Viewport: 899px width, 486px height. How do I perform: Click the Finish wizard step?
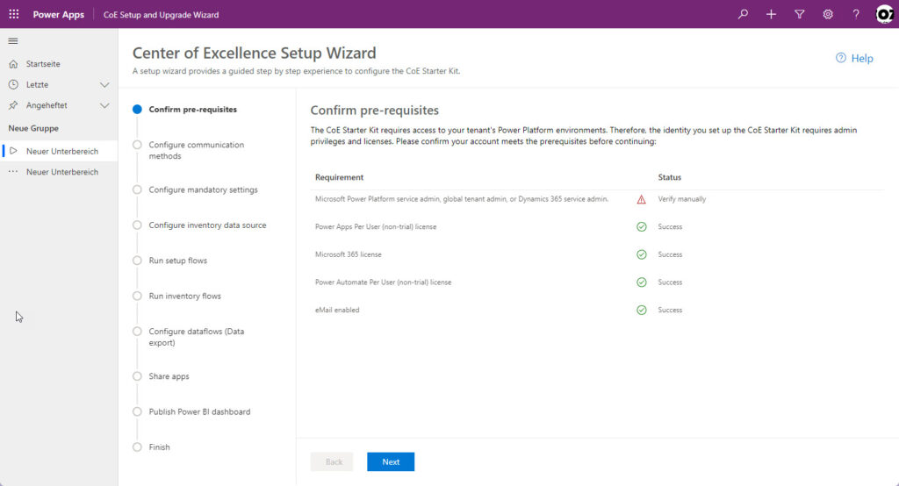point(160,447)
